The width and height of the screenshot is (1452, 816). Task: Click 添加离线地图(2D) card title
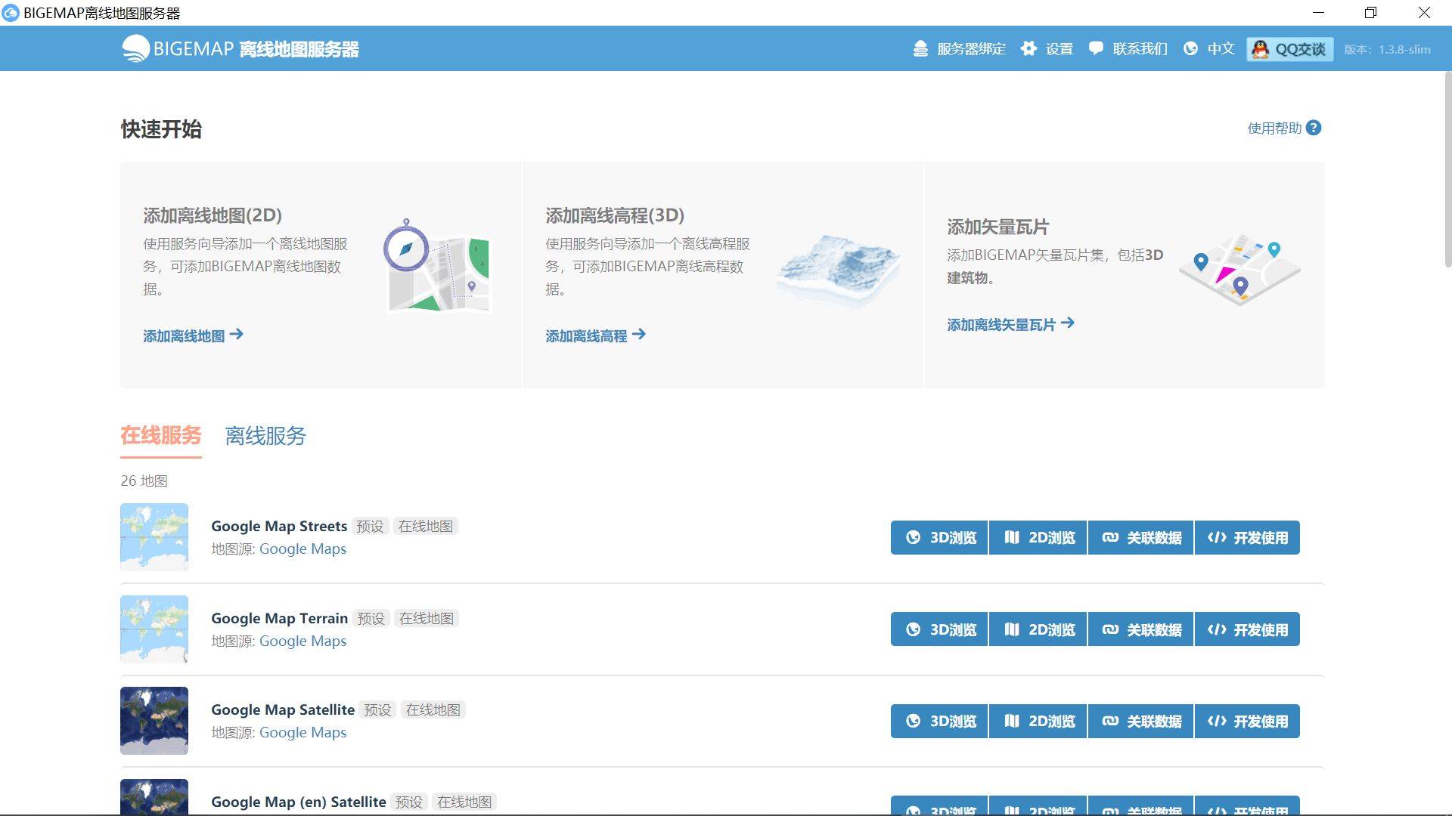(x=213, y=215)
